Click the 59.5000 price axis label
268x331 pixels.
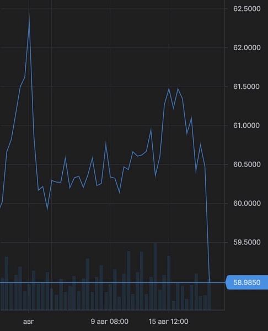[x=246, y=242]
